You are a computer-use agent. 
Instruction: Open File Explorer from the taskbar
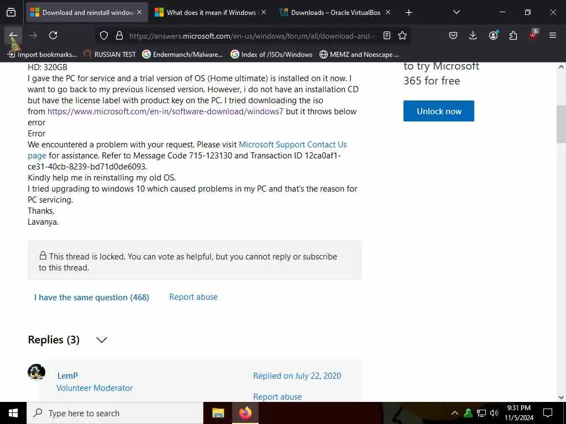218,413
